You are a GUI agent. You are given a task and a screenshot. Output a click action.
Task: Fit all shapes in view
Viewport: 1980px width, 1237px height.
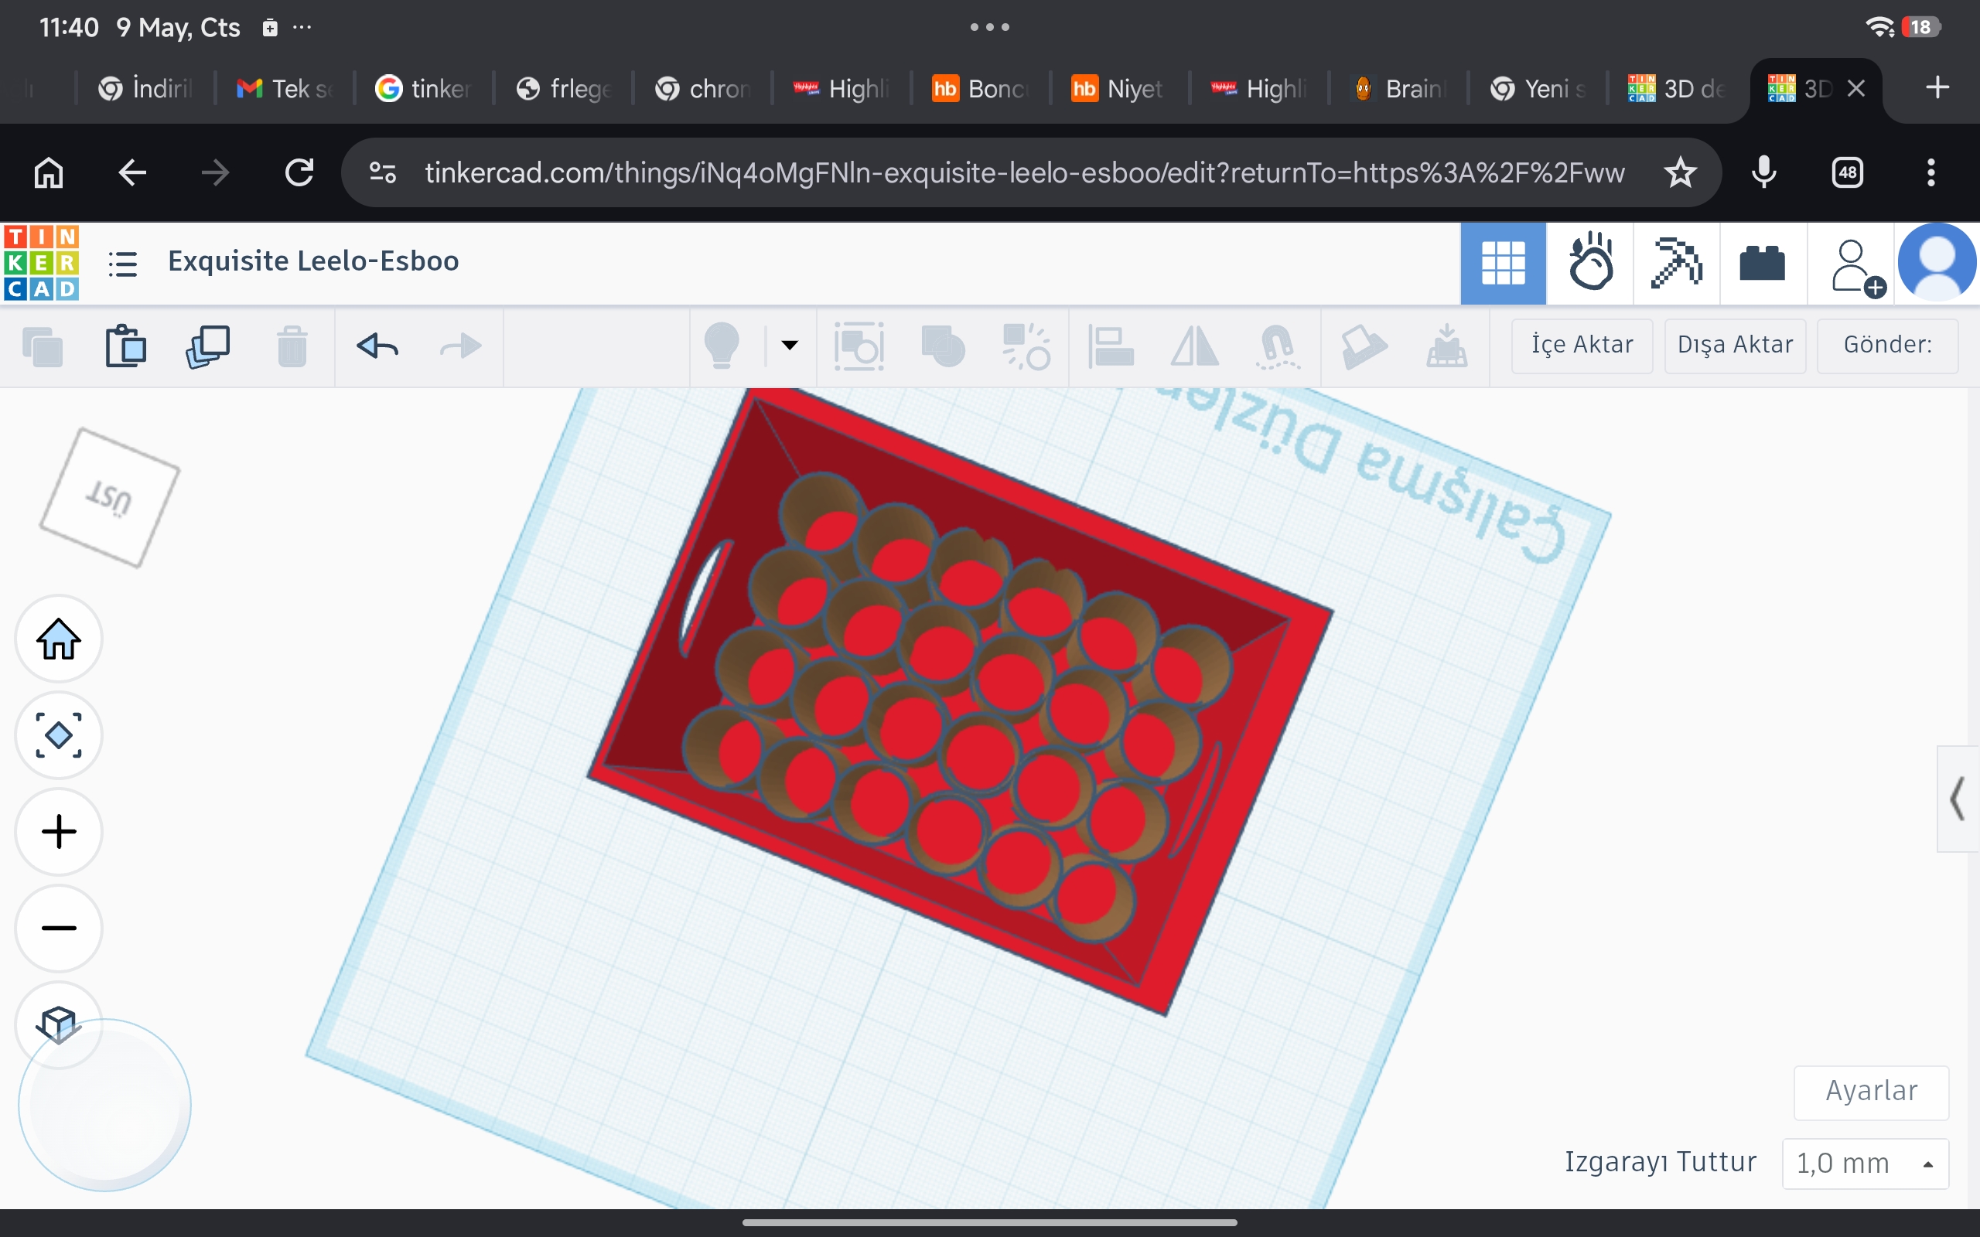pyautogui.click(x=59, y=735)
